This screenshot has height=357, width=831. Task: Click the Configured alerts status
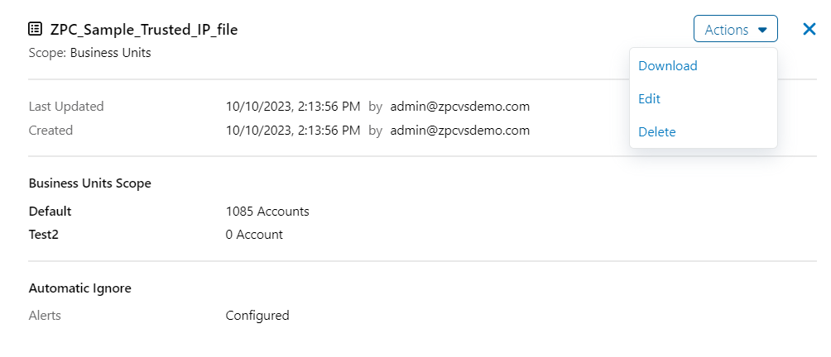tap(257, 315)
